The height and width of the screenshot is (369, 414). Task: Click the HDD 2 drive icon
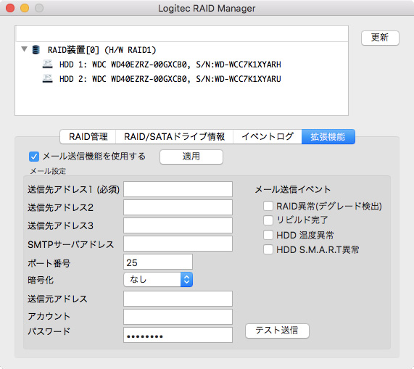click(48, 78)
